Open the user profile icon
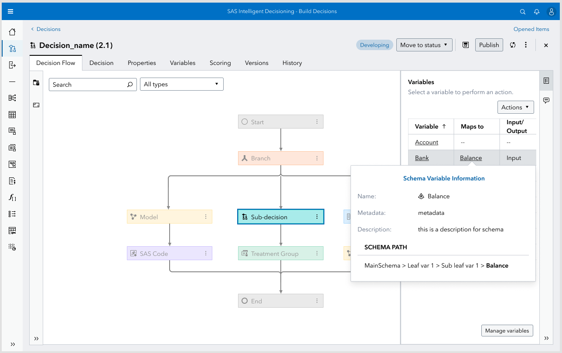562x353 pixels. [x=551, y=12]
